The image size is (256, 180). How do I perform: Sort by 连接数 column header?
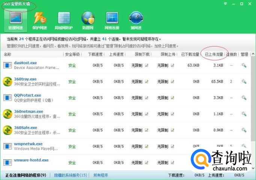tap(231, 54)
